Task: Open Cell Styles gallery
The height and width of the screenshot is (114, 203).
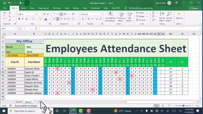Action: (129, 17)
